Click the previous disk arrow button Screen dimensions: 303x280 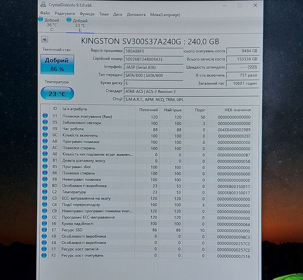[x=45, y=40]
